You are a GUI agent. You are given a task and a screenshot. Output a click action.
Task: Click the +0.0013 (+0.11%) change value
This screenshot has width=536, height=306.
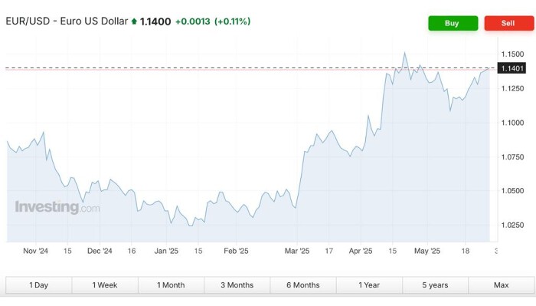pyautogui.click(x=213, y=21)
